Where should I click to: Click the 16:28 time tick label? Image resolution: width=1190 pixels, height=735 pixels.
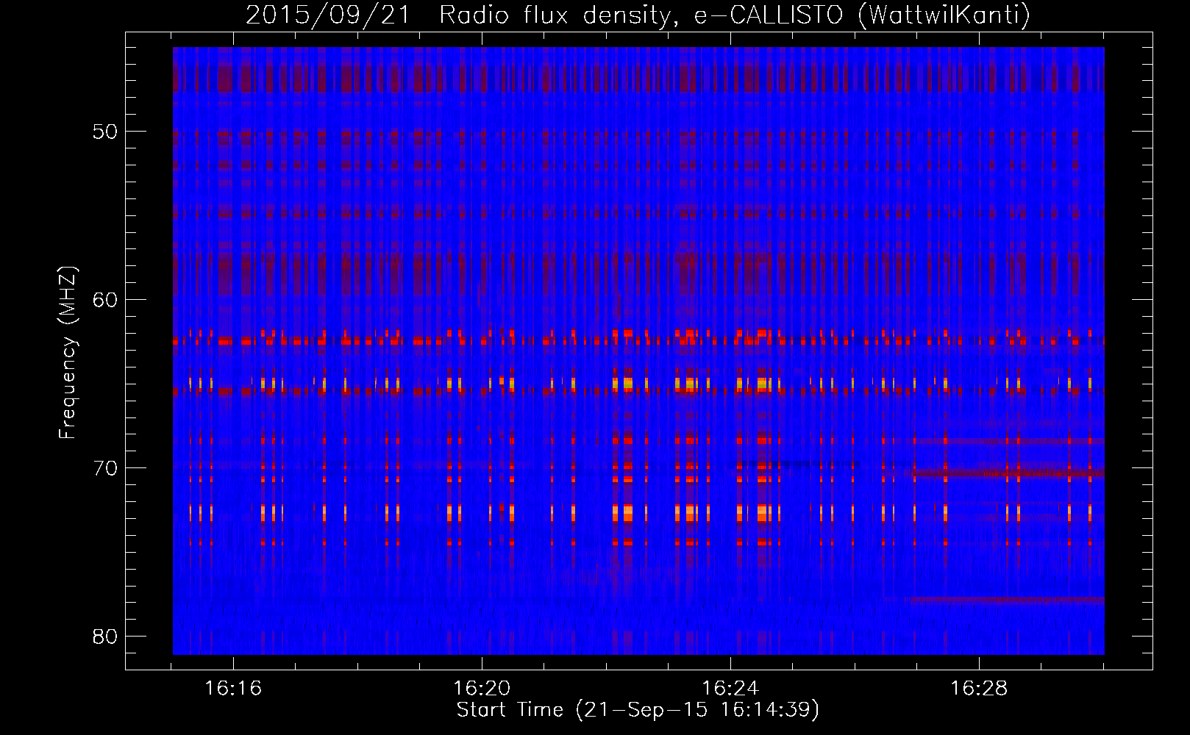979,689
